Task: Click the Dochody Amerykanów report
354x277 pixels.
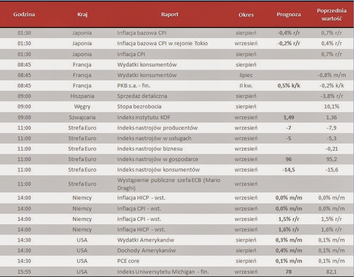Action: pyautogui.click(x=146, y=250)
